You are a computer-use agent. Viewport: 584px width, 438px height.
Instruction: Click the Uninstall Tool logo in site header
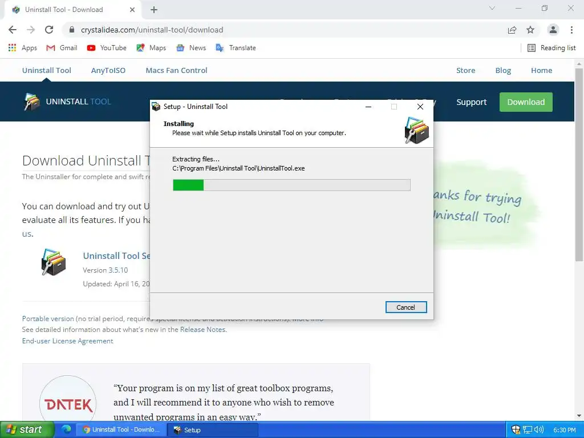(67, 102)
